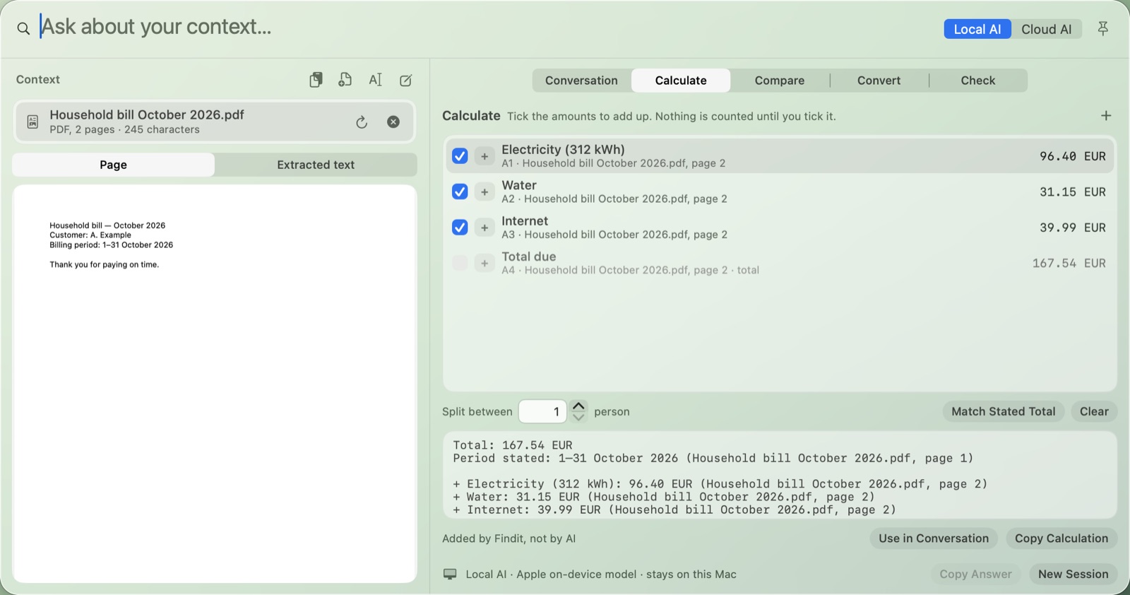Image resolution: width=1130 pixels, height=595 pixels.
Task: Click the text selection AI icon
Action: point(375,80)
